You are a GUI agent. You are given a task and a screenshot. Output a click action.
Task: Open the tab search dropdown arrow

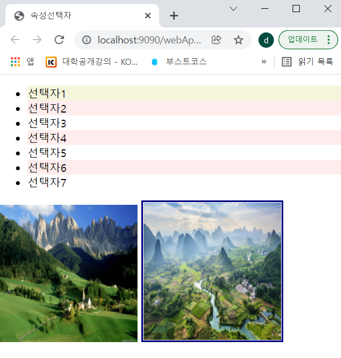click(233, 9)
